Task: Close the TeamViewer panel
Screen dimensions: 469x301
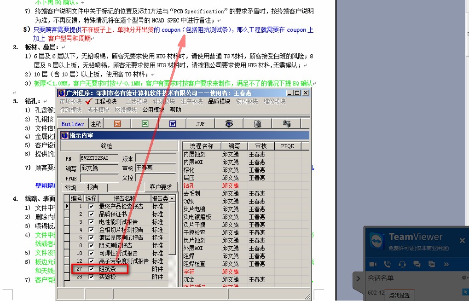Action: click(462, 240)
